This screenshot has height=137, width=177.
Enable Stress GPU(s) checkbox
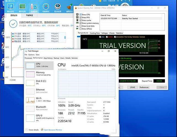tap(80, 29)
